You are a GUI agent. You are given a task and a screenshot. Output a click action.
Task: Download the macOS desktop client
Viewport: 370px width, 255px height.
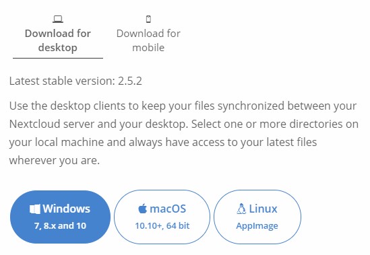[x=162, y=217]
